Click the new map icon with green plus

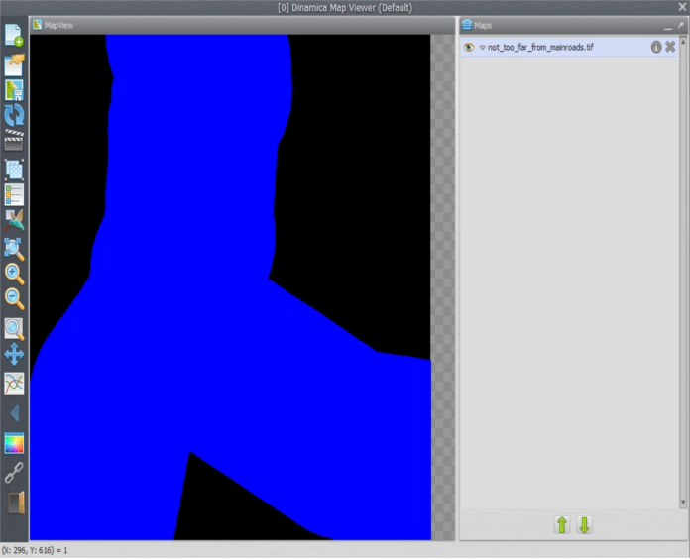(x=14, y=35)
